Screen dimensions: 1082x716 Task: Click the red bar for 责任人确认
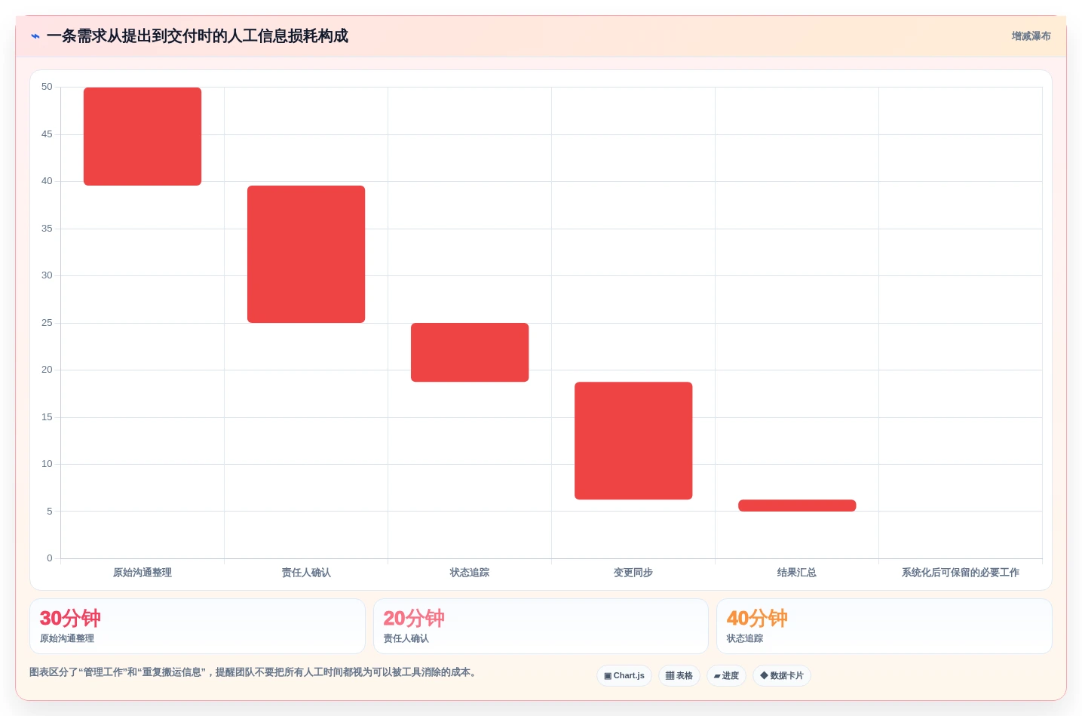tap(306, 254)
